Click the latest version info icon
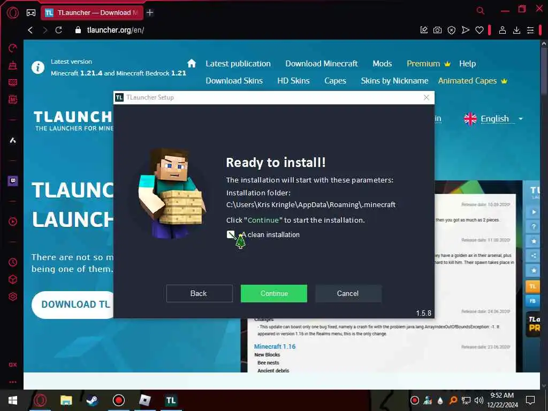548x411 pixels. [x=38, y=67]
